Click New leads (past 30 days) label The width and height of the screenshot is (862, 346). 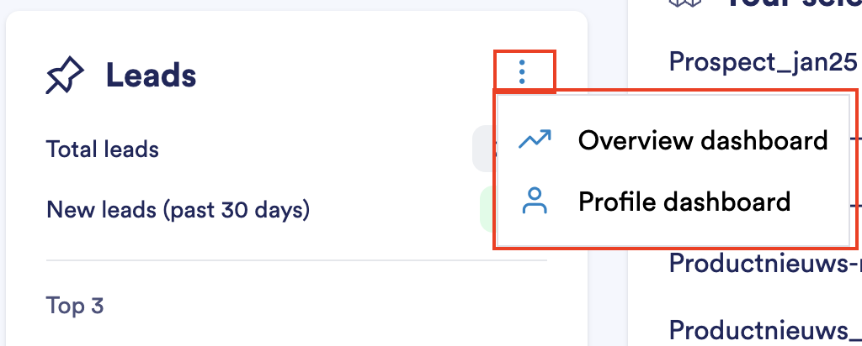coord(178,209)
